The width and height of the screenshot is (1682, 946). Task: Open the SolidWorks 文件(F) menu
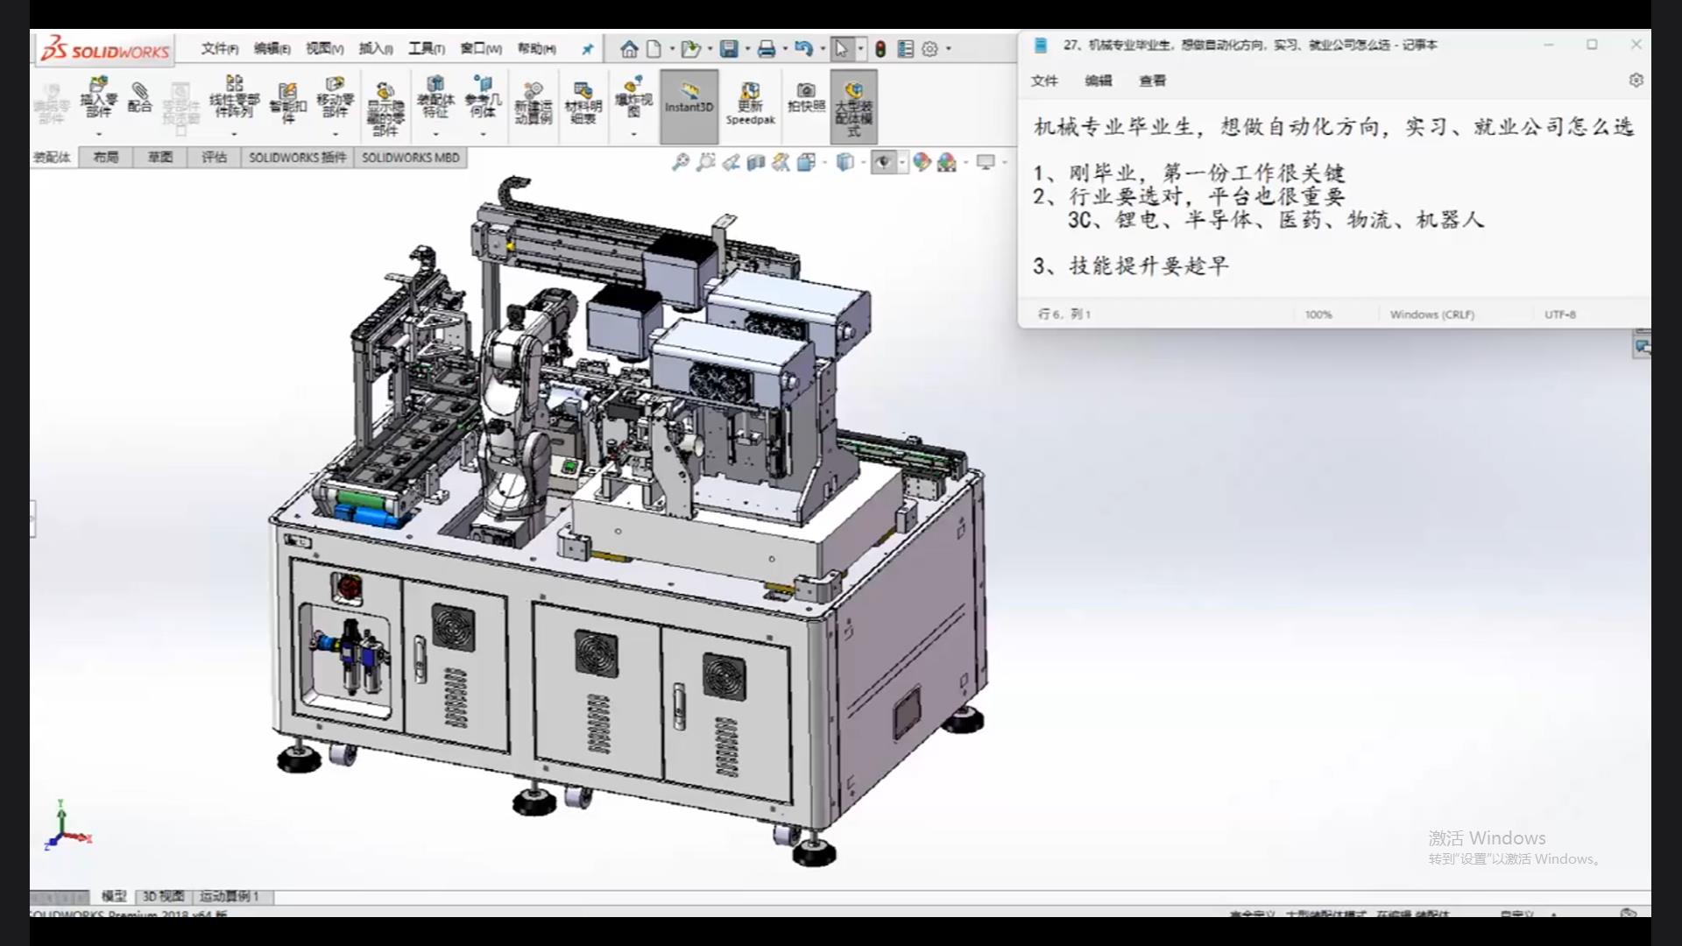(x=219, y=49)
